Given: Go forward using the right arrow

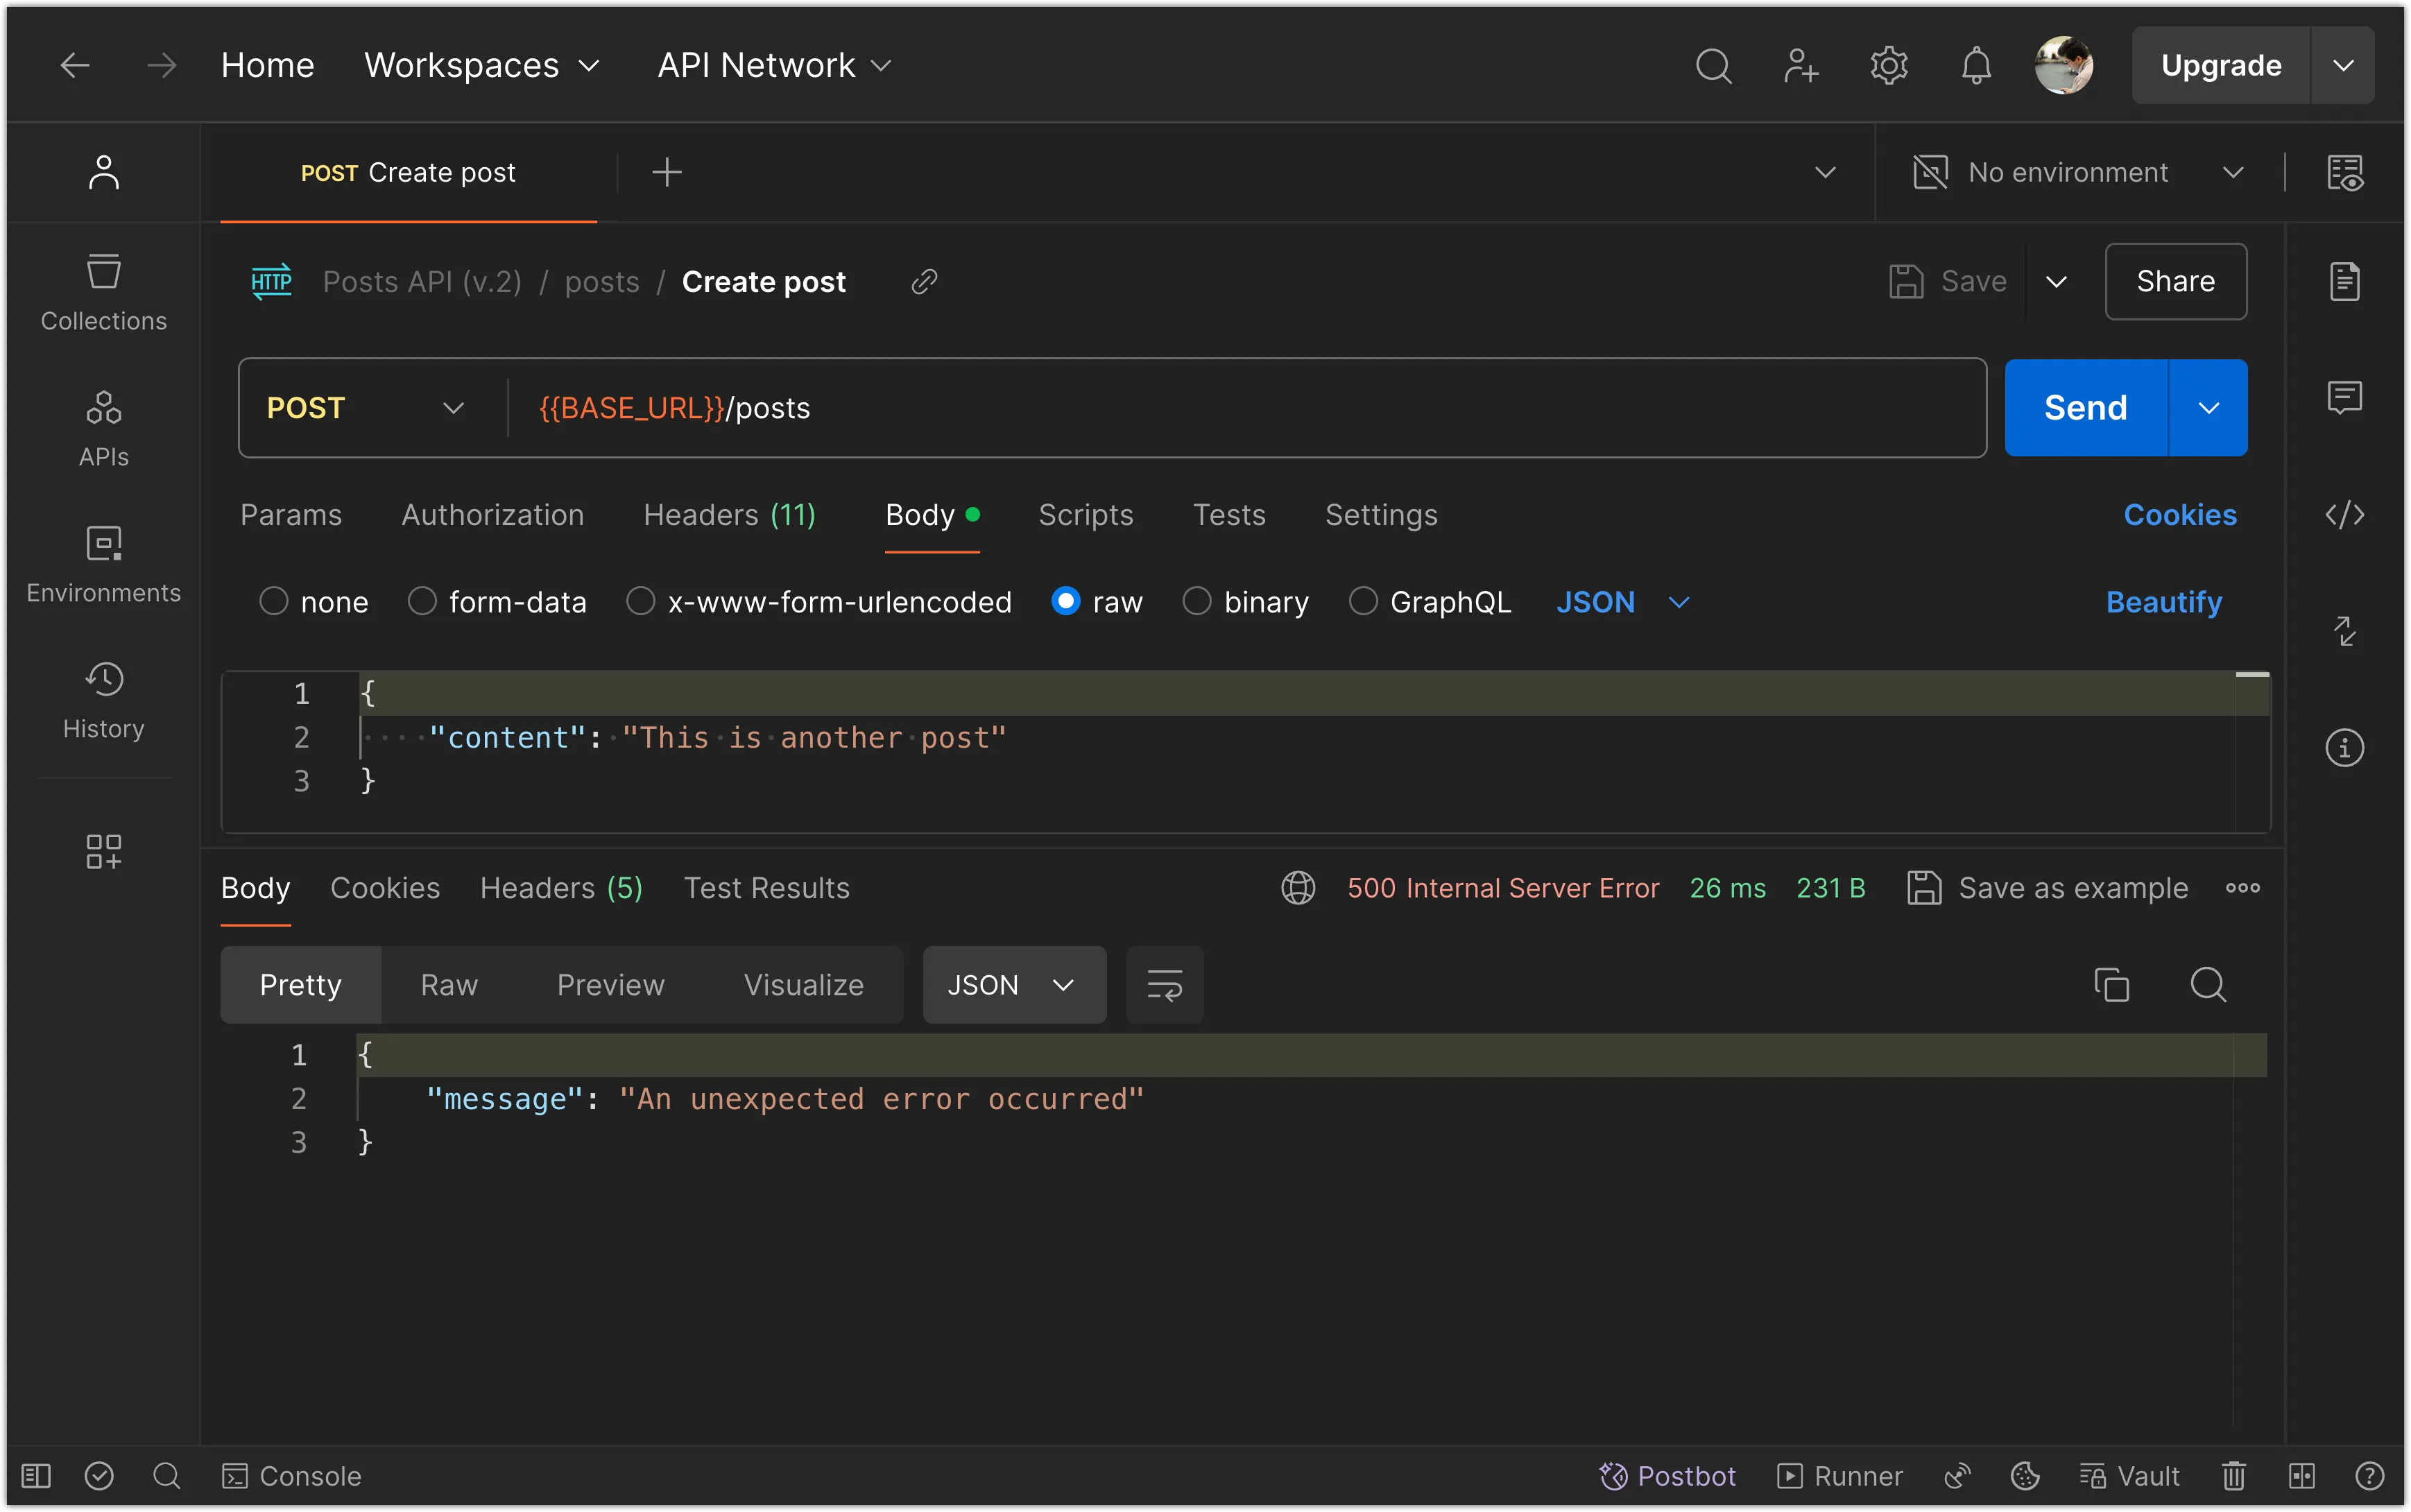Looking at the screenshot, I should click(x=161, y=66).
